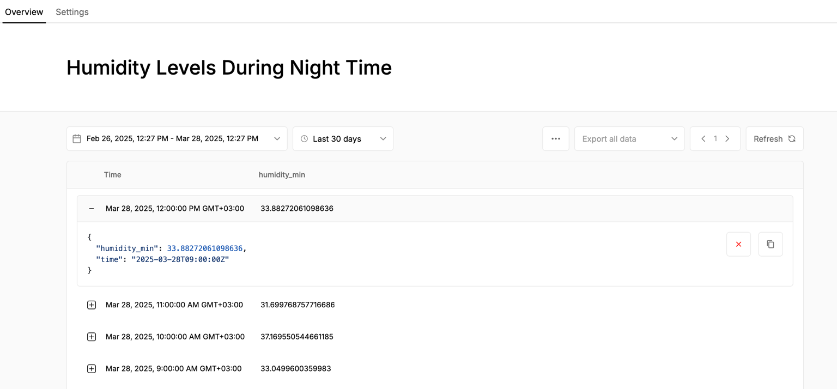Image resolution: width=837 pixels, height=389 pixels.
Task: Click the calendar icon in date range
Action: [77, 139]
